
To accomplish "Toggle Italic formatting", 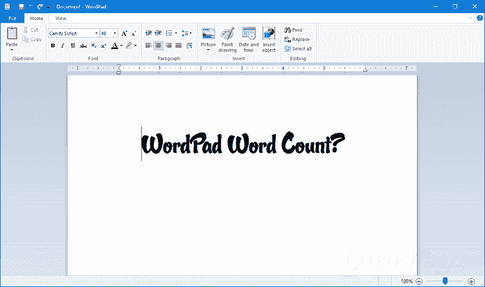I will pos(63,46).
